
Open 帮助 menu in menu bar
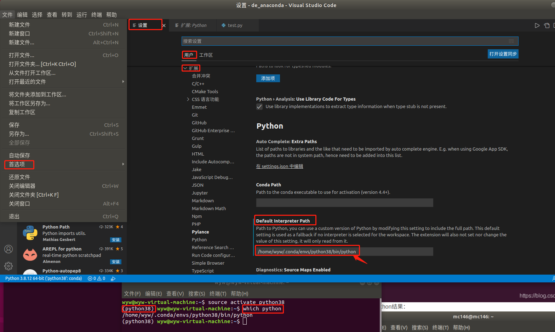coord(111,15)
